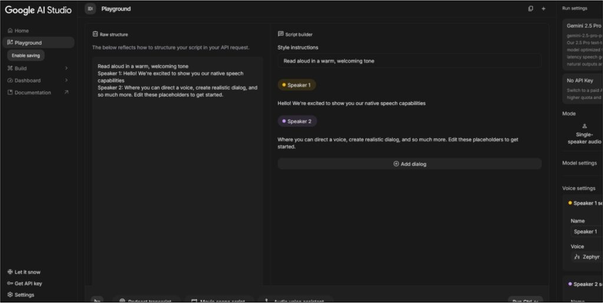
Task: Click the copy/compare icon in header
Action: pos(531,8)
